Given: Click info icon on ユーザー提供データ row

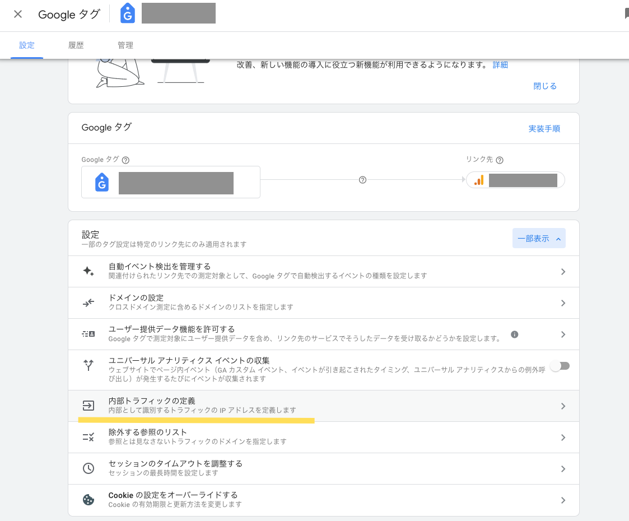Looking at the screenshot, I should (x=514, y=334).
